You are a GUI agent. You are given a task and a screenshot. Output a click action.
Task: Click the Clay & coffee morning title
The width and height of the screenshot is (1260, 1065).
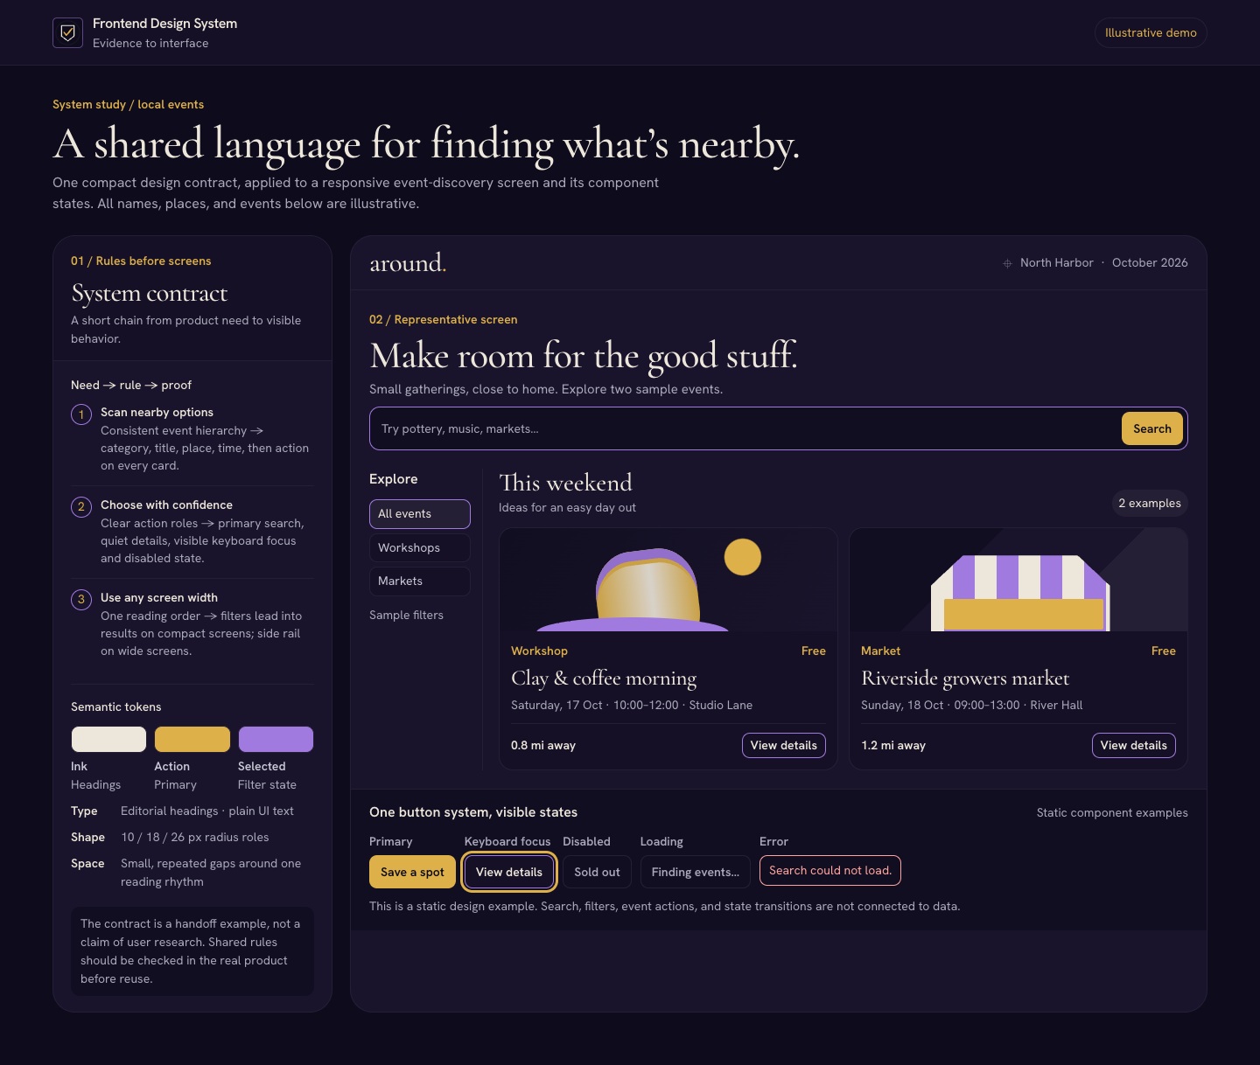pos(604,679)
